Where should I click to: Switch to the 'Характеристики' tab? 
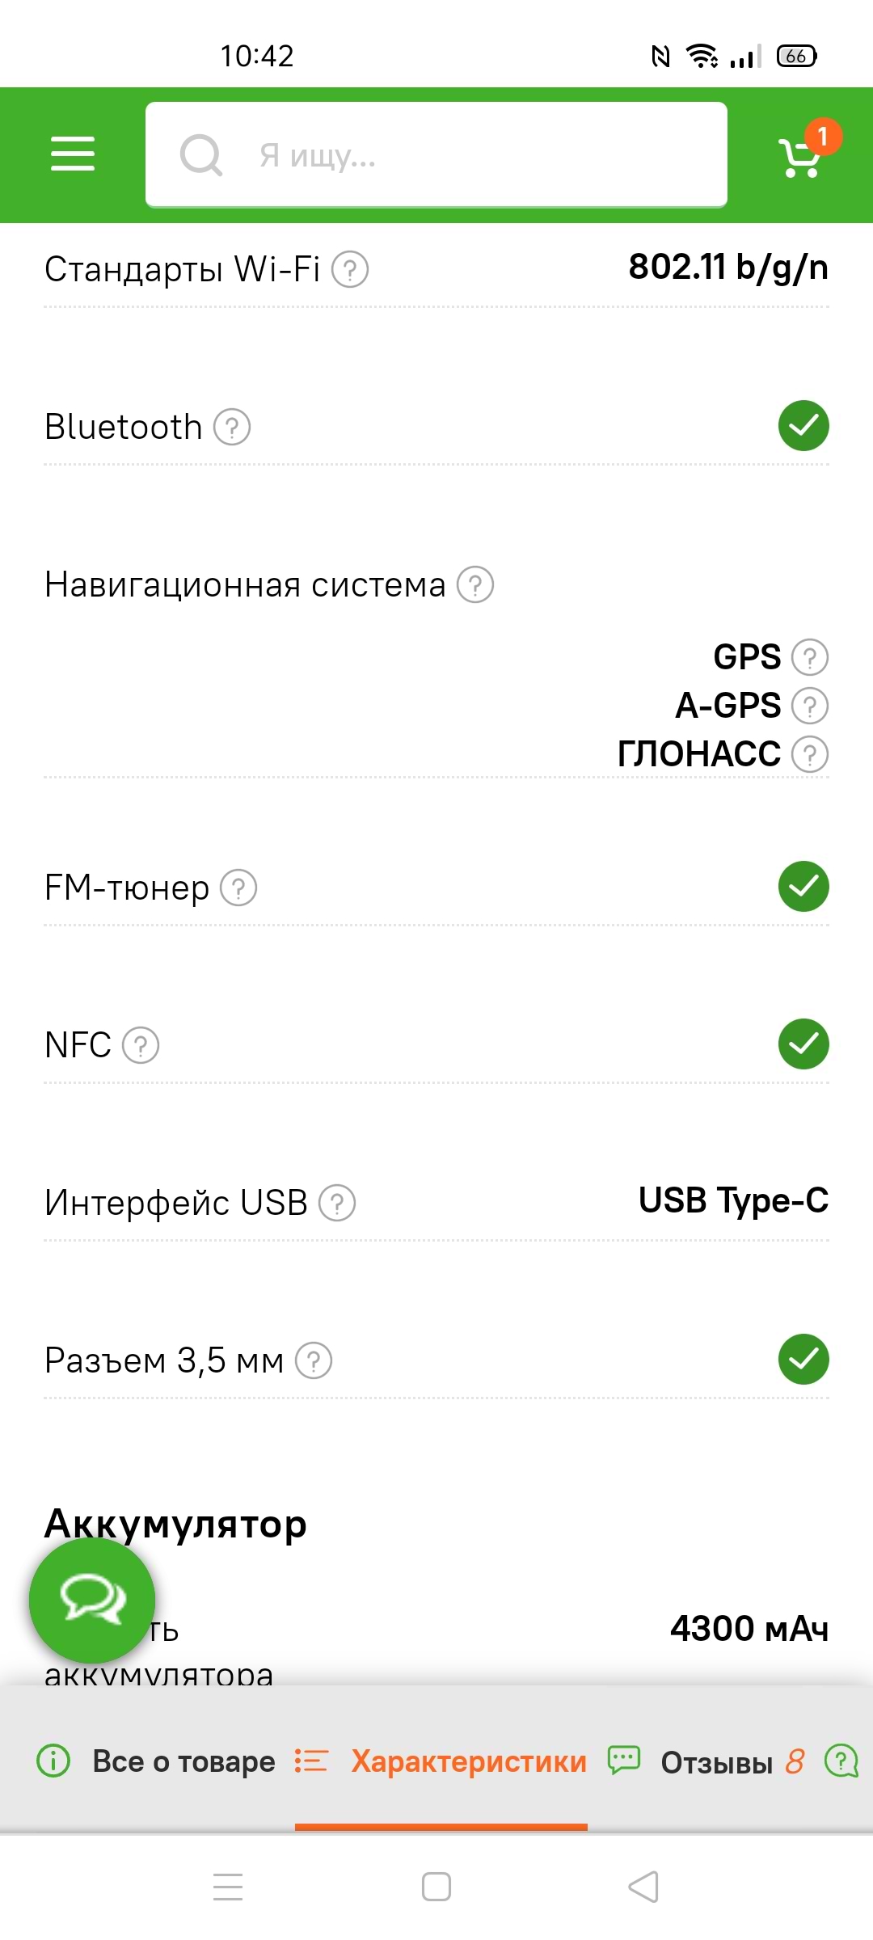click(x=468, y=1761)
